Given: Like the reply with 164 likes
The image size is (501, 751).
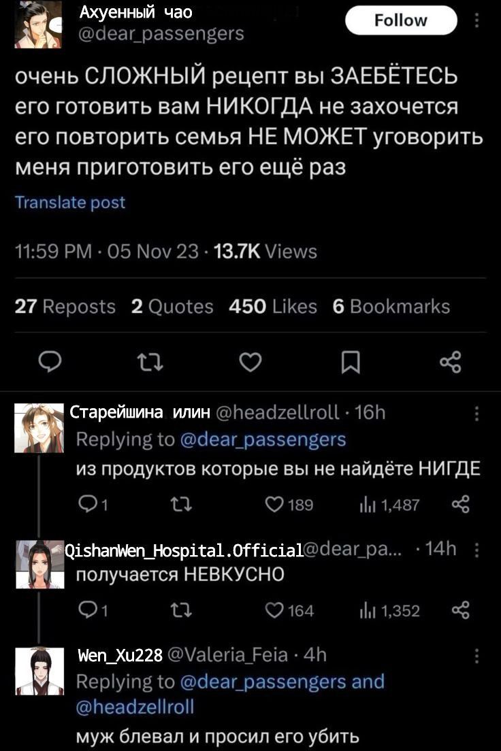Looking at the screenshot, I should click(275, 610).
